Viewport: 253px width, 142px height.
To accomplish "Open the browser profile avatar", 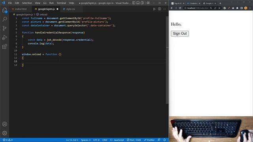I will pyautogui.click(x=246, y=8).
